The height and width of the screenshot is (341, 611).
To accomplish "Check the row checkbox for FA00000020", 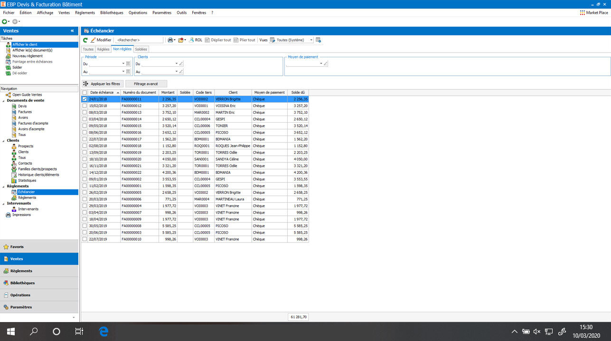I will click(85, 159).
